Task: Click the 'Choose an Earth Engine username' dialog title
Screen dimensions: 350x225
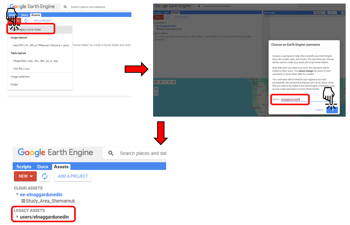Action: click(x=295, y=45)
